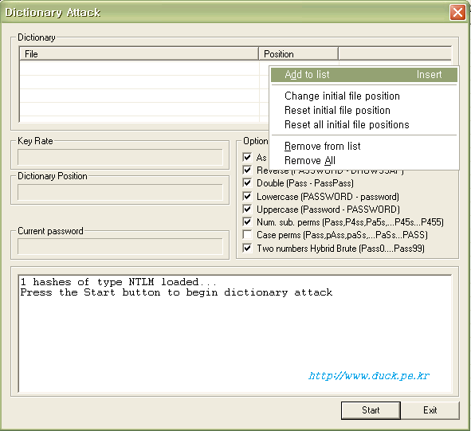Open the http://www.duck.pe.kr link
471x431 pixels.
(x=369, y=376)
